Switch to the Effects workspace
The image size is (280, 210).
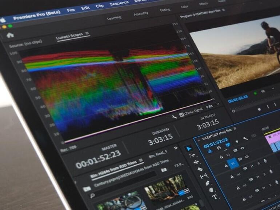(x=203, y=4)
